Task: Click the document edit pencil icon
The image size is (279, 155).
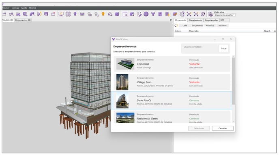Action: [x=139, y=14]
